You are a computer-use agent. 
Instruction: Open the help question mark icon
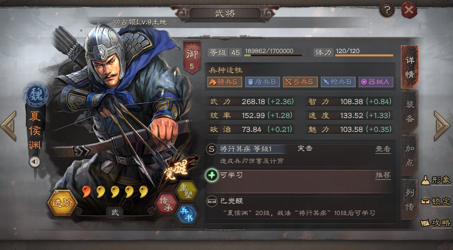(x=387, y=10)
